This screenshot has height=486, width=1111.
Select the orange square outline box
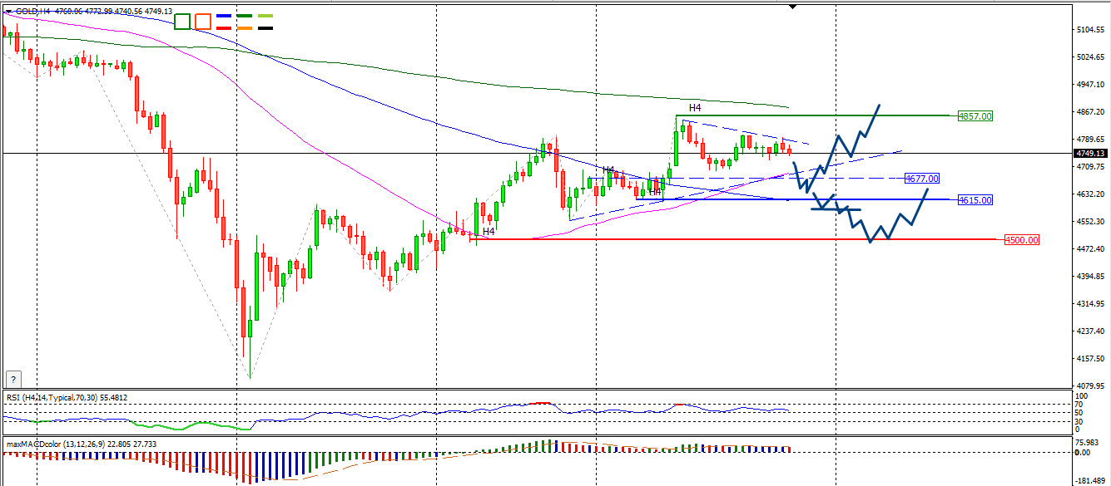(x=203, y=21)
